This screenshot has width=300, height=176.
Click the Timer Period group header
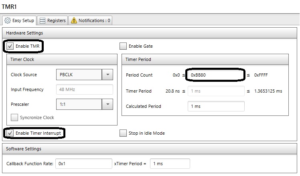205,59
